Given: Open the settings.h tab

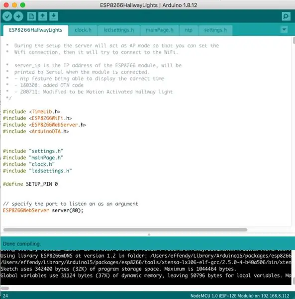Looking at the screenshot, I should click(215, 30).
